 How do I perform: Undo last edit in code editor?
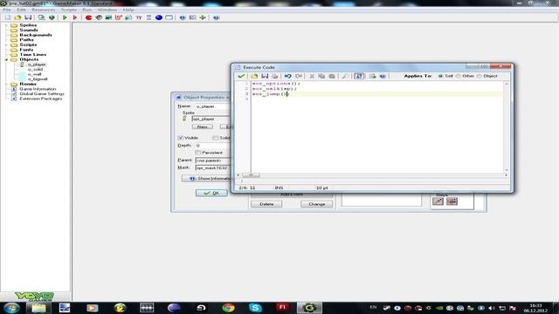[287, 76]
